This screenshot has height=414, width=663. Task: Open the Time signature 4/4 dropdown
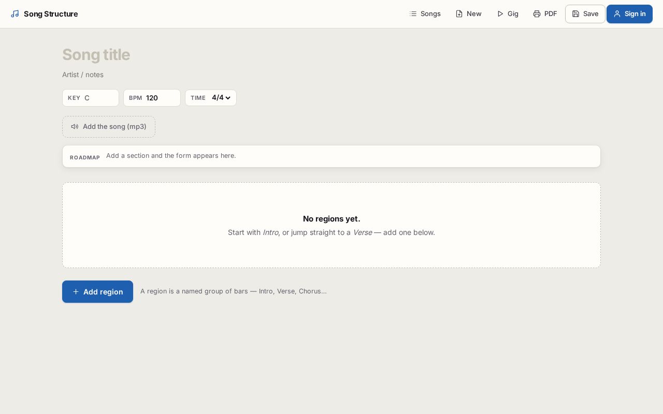(221, 98)
